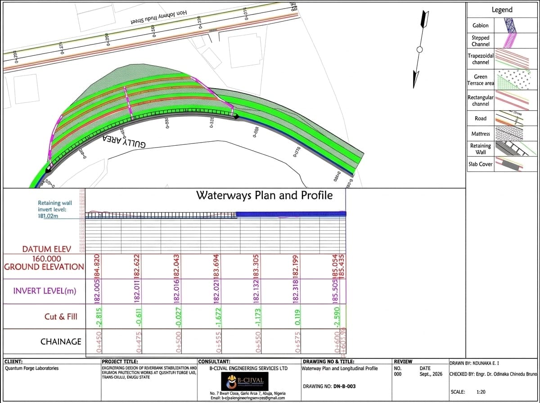
Task: Click the 'GROUND ELEVATION' row label
Action: pos(44,267)
